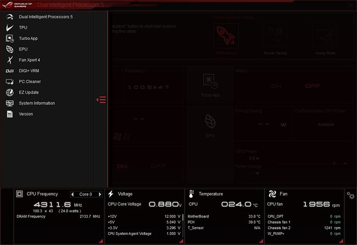Select previous core with left arrow
The height and width of the screenshot is (245, 357).
click(73, 194)
